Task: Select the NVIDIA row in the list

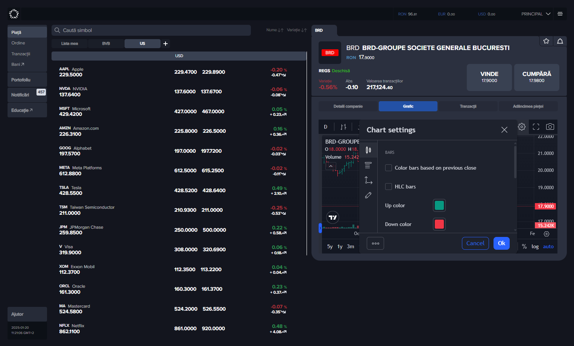Action: tap(179, 92)
